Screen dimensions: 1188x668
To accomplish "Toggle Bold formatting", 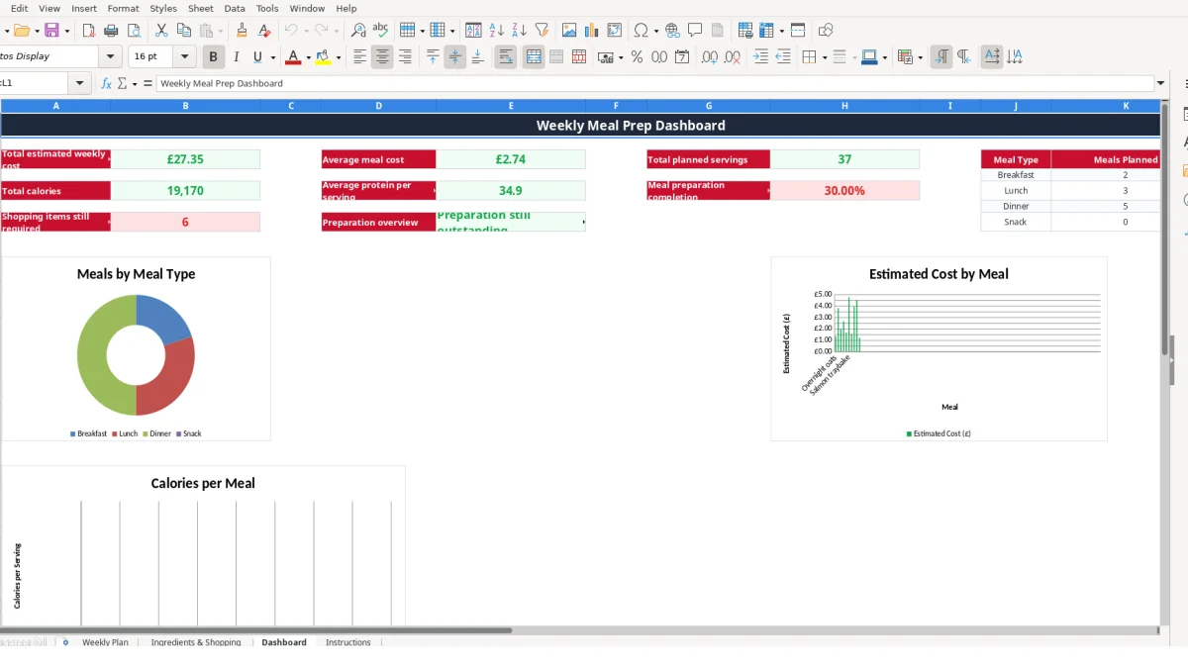I will pyautogui.click(x=212, y=57).
